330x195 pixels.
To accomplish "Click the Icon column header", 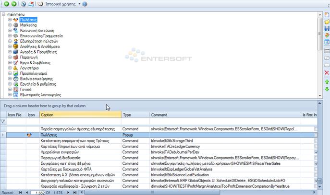I will coord(33,115).
